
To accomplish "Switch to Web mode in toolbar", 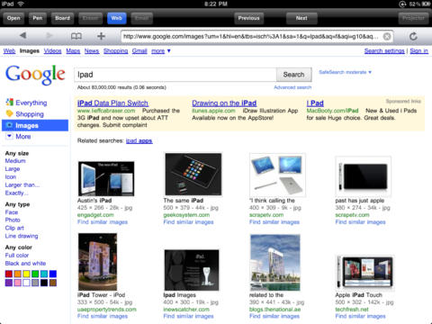I will pyautogui.click(x=117, y=18).
